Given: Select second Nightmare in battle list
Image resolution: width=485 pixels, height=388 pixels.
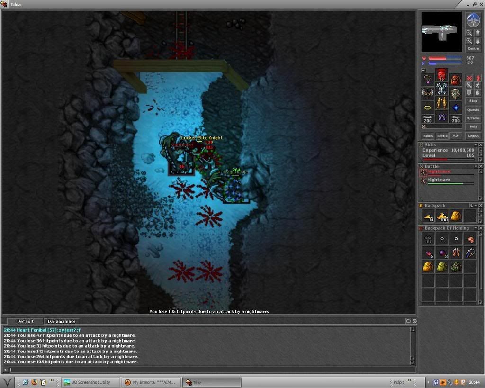Looking at the screenshot, I should click(447, 180).
